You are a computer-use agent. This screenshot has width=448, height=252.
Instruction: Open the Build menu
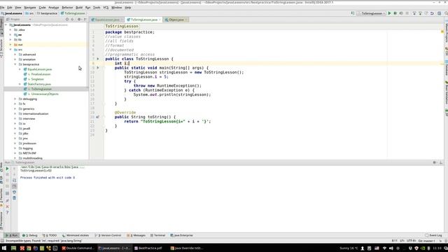click(x=79, y=8)
